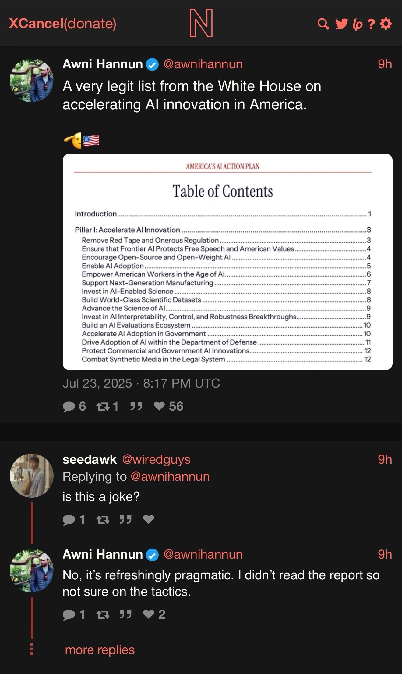Click the reply bubble icon on main tweet
The image size is (402, 674).
coord(69,406)
